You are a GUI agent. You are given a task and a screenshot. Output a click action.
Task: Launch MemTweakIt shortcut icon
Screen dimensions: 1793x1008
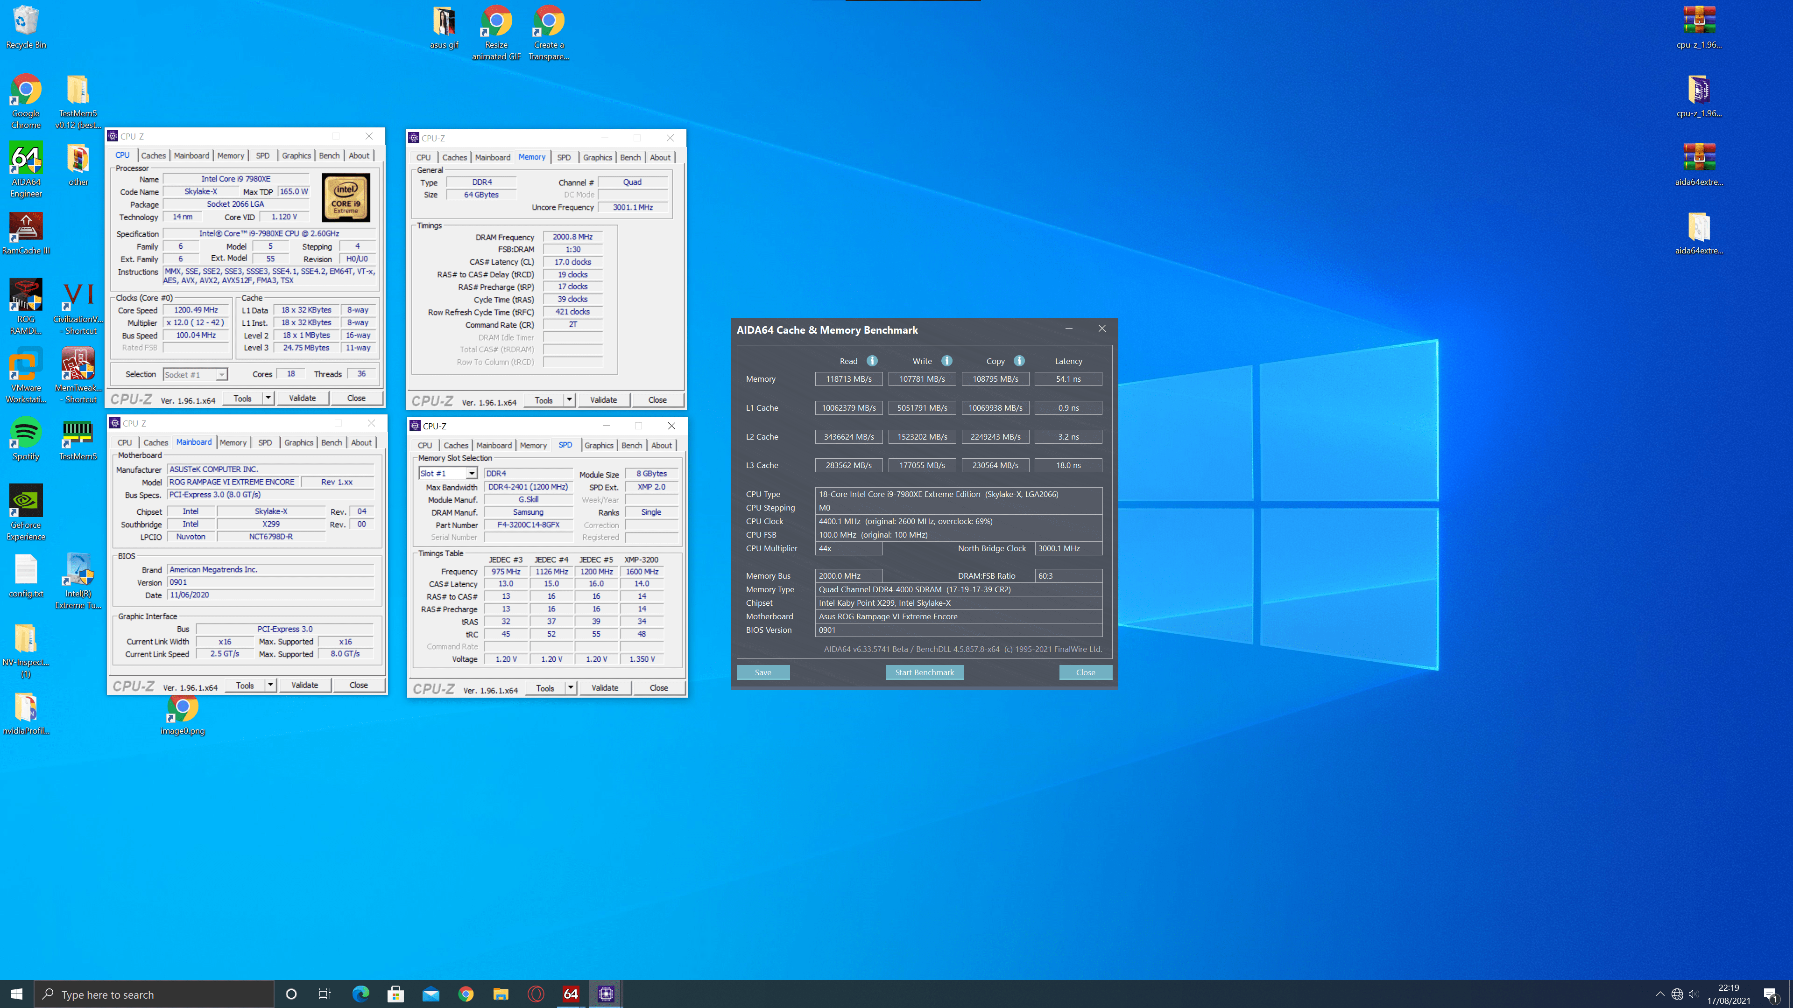[x=78, y=375]
